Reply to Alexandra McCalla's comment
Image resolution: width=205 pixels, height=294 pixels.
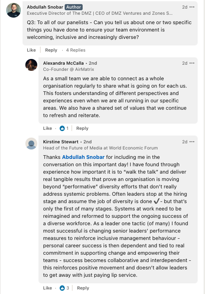click(x=82, y=128)
